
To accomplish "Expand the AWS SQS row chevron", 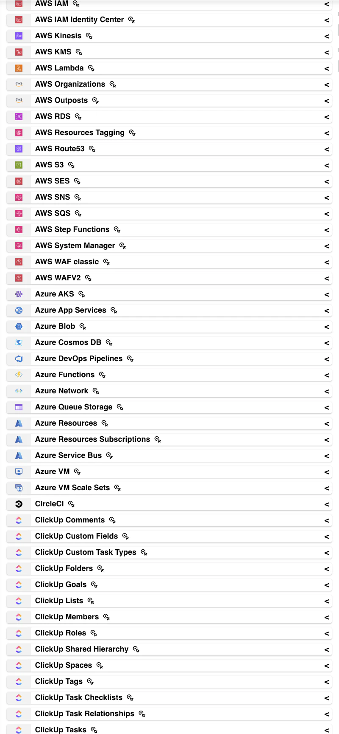I will tap(327, 214).
